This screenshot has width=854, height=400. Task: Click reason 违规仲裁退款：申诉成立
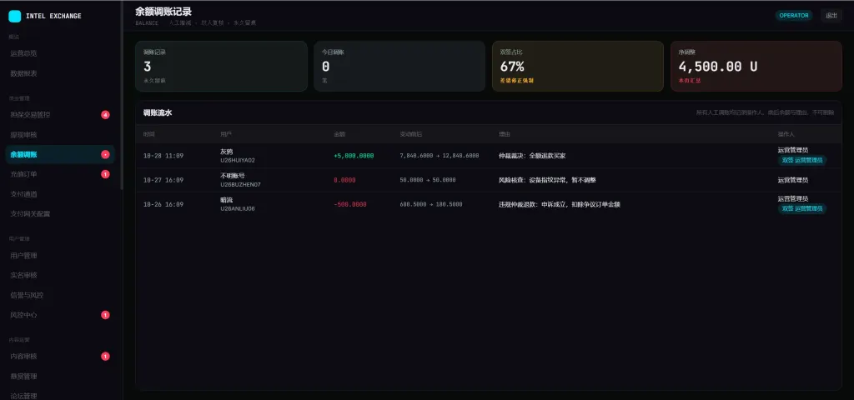tap(560, 205)
